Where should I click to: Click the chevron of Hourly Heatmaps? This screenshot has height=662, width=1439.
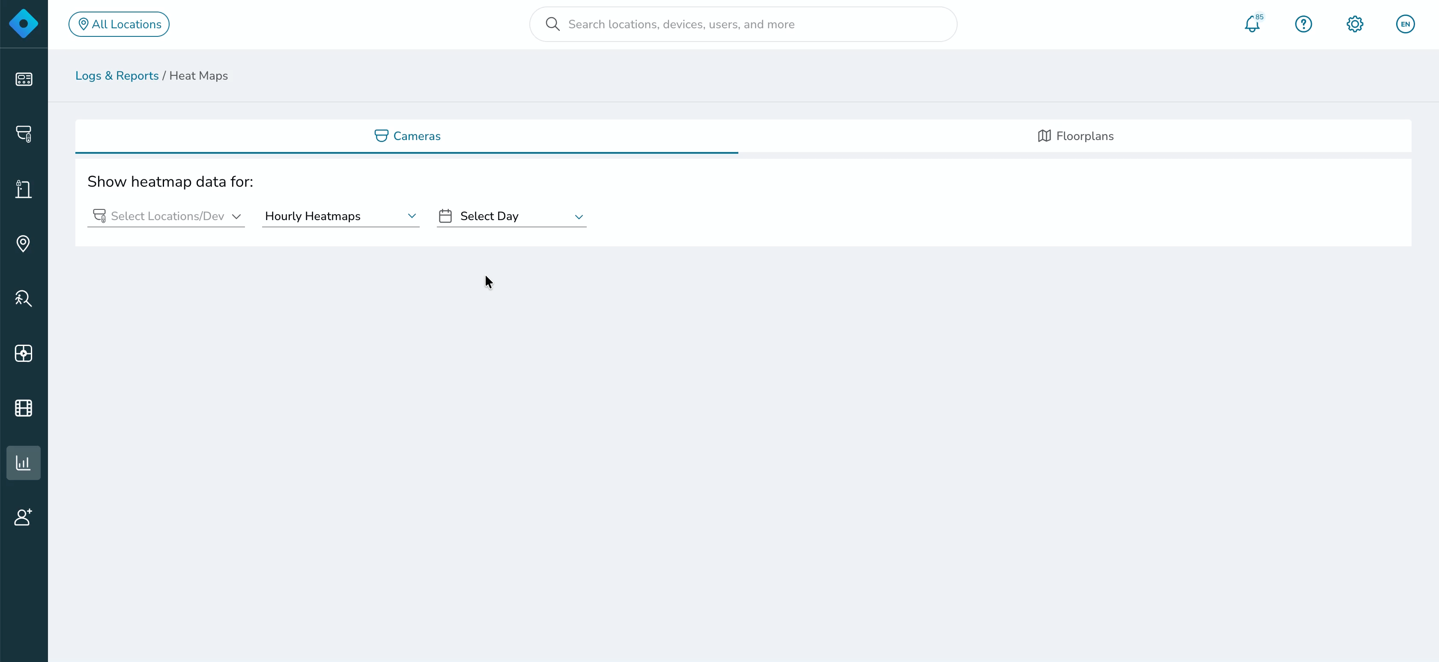tap(412, 216)
